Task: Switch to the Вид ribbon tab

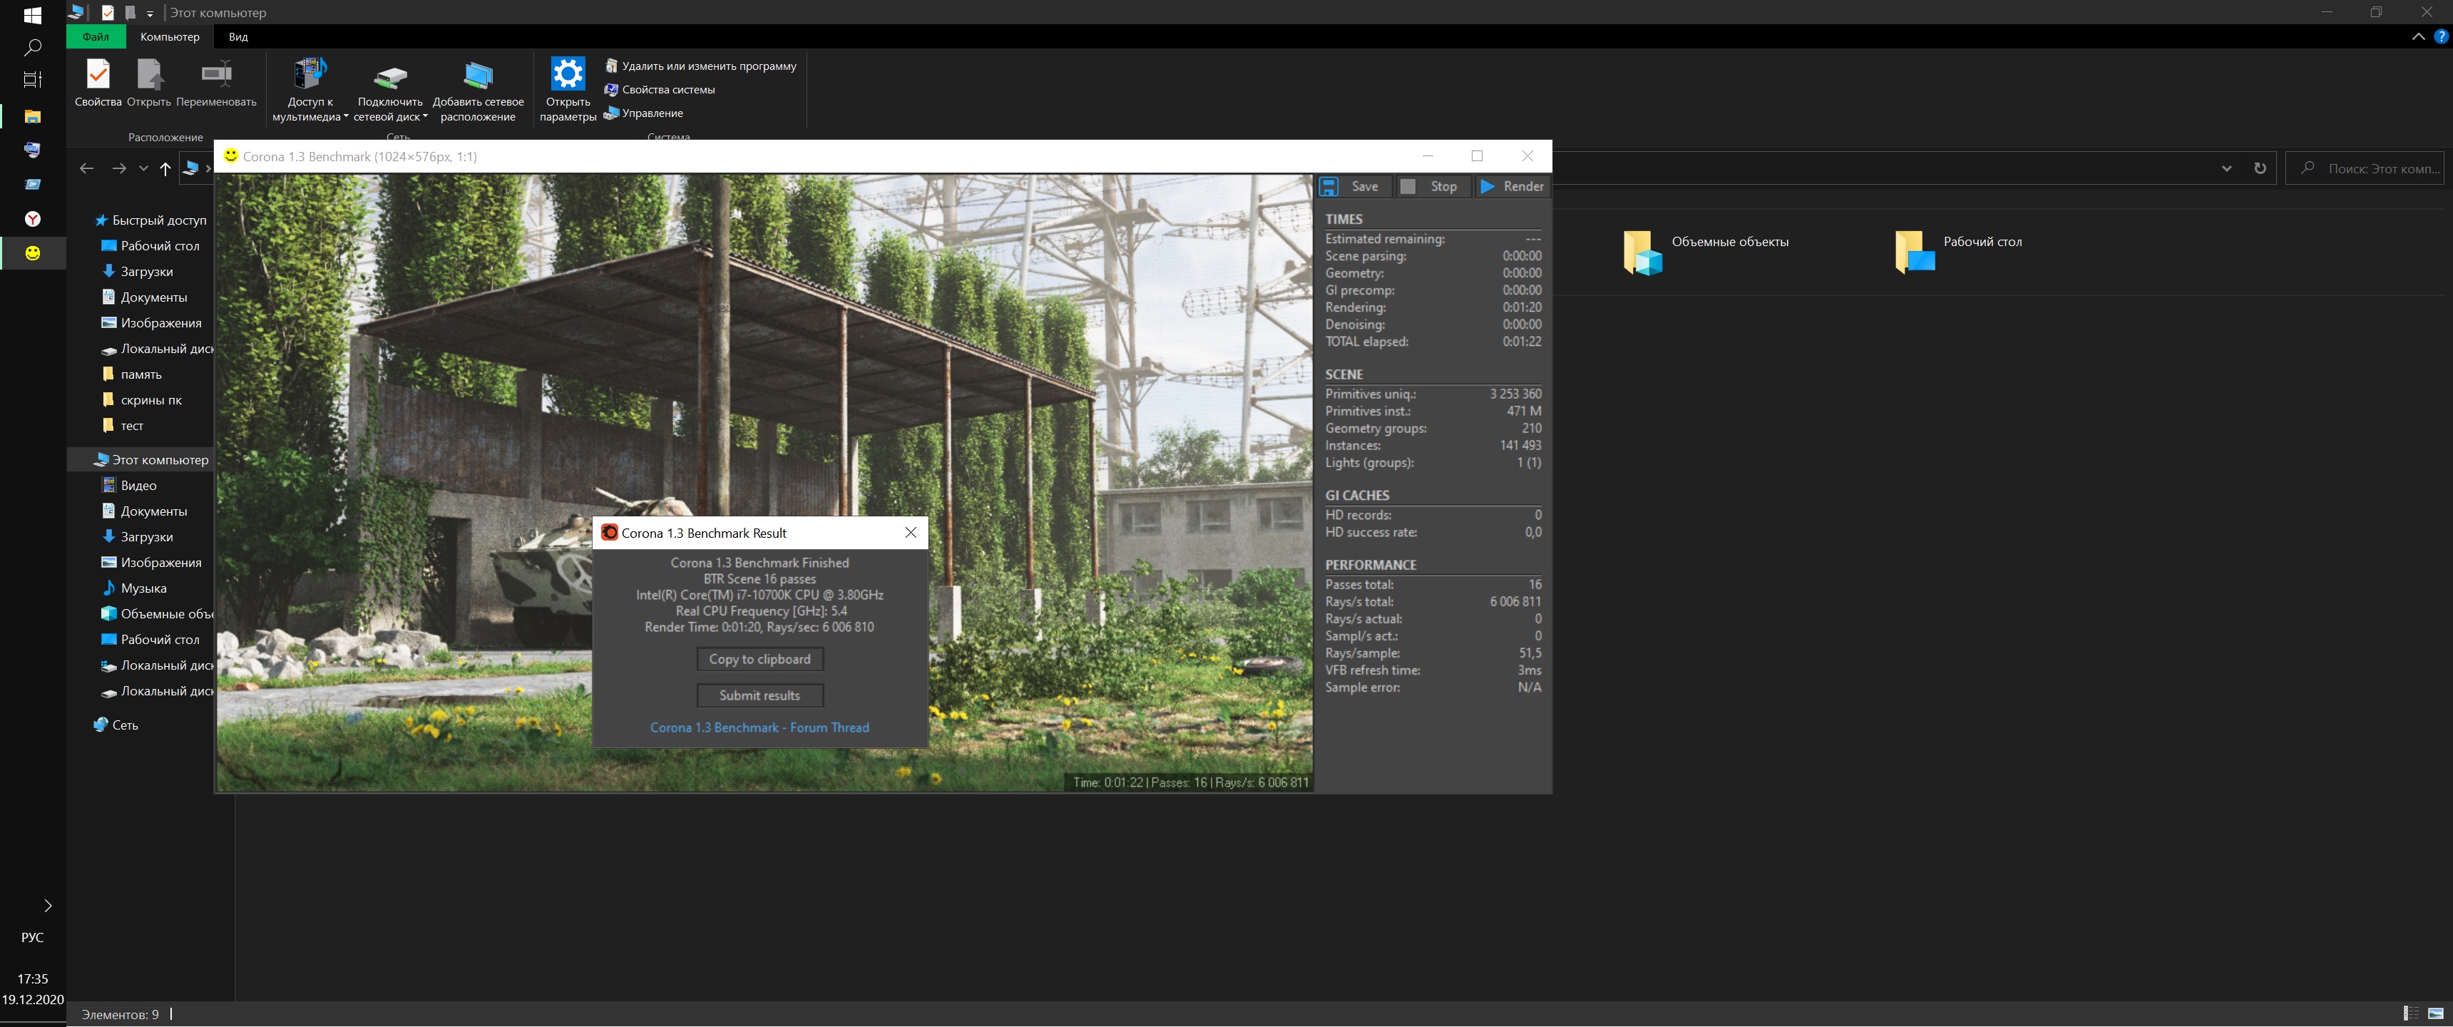Action: [x=238, y=37]
